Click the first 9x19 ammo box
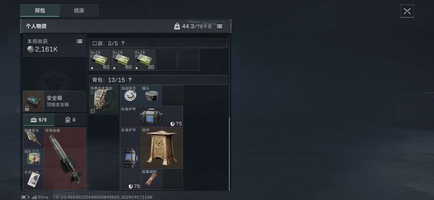Screen dimensions: 434x200 (100, 60)
